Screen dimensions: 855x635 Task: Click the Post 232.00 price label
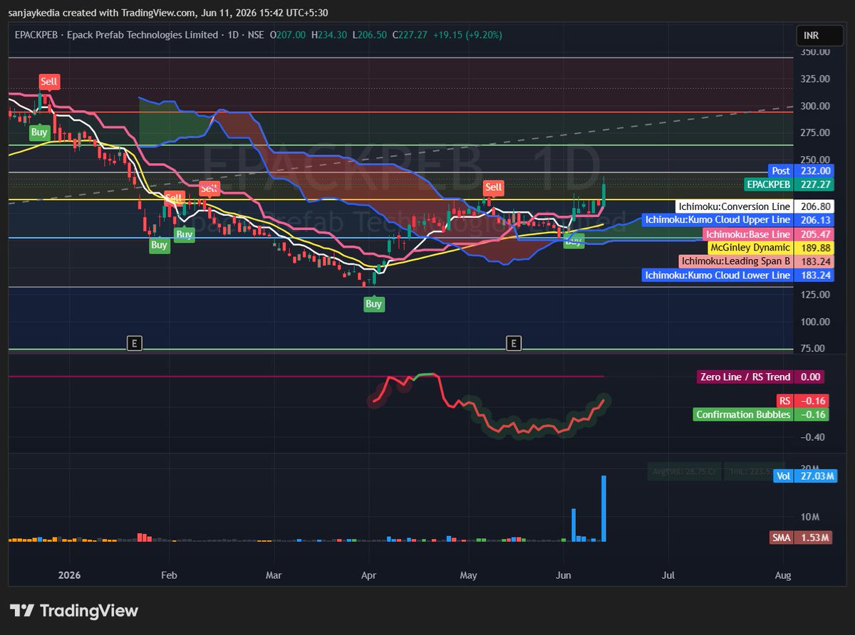[x=801, y=171]
